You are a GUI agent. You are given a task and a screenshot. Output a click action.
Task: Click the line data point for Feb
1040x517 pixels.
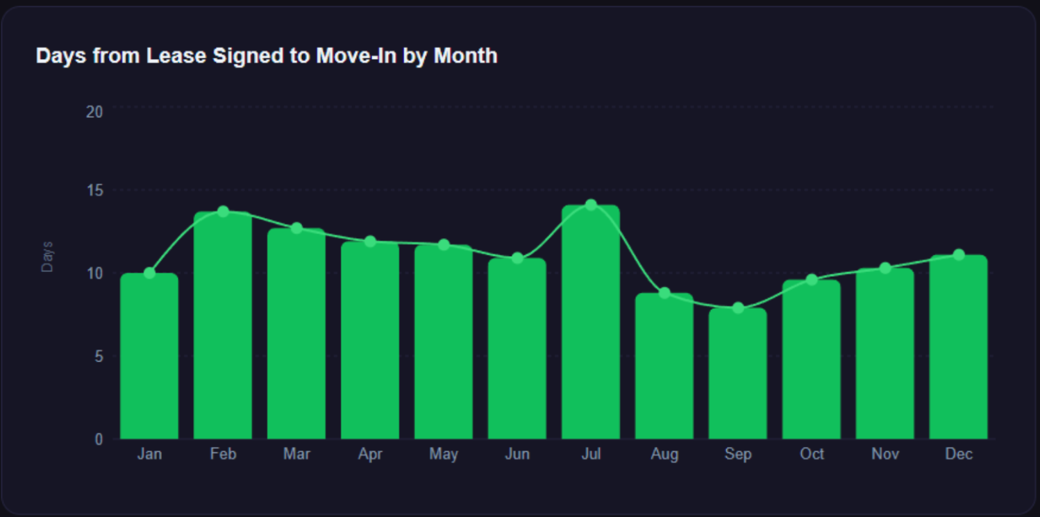[x=223, y=212]
